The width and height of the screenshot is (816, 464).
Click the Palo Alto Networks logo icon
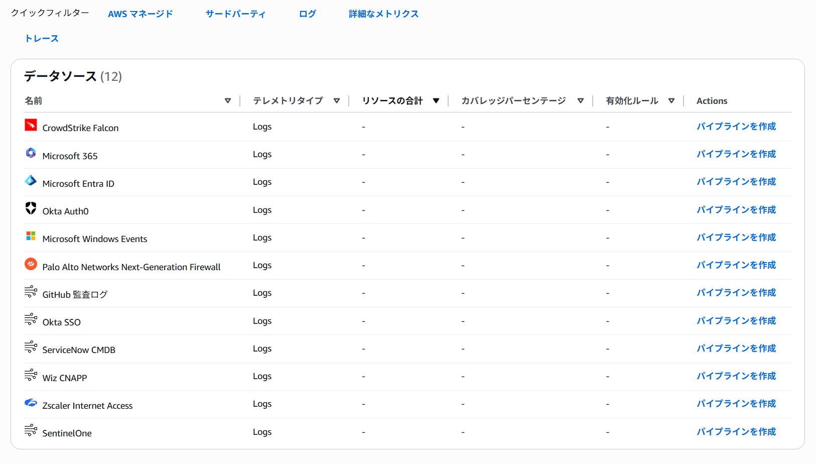pos(31,264)
